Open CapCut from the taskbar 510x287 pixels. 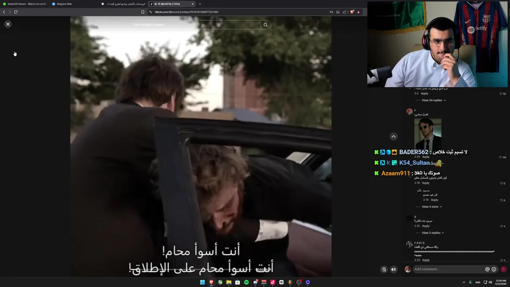pyautogui.click(x=281, y=282)
